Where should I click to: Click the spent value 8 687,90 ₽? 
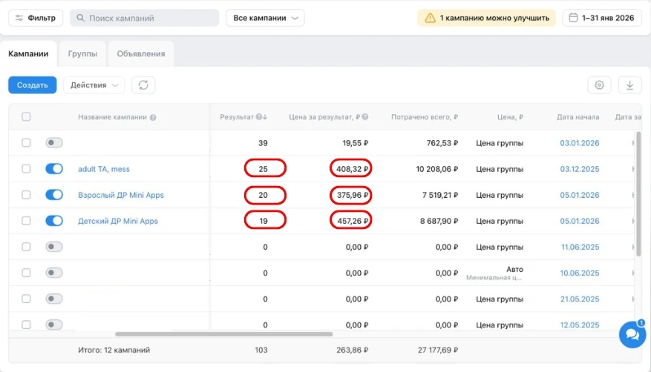pos(439,221)
